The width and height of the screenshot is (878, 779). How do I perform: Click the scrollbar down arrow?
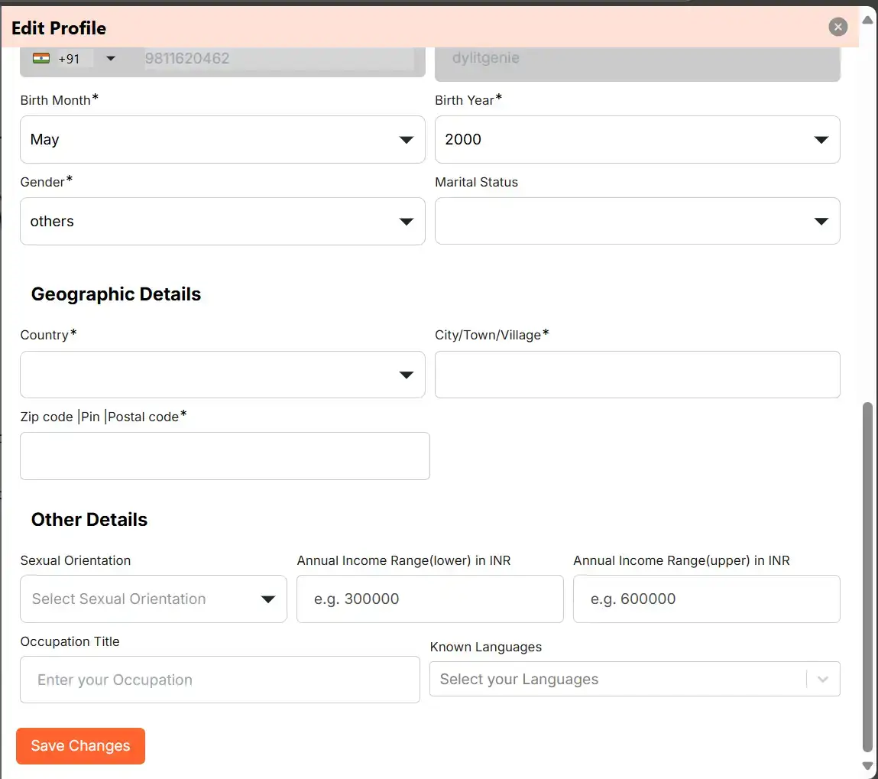867,765
